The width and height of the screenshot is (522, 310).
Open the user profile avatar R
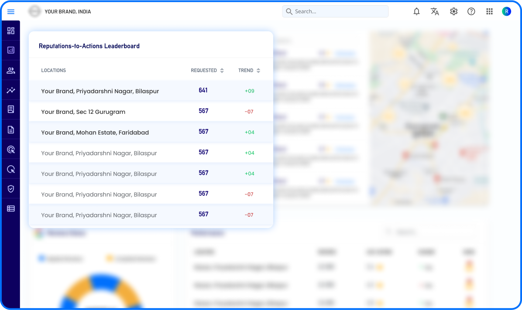506,12
